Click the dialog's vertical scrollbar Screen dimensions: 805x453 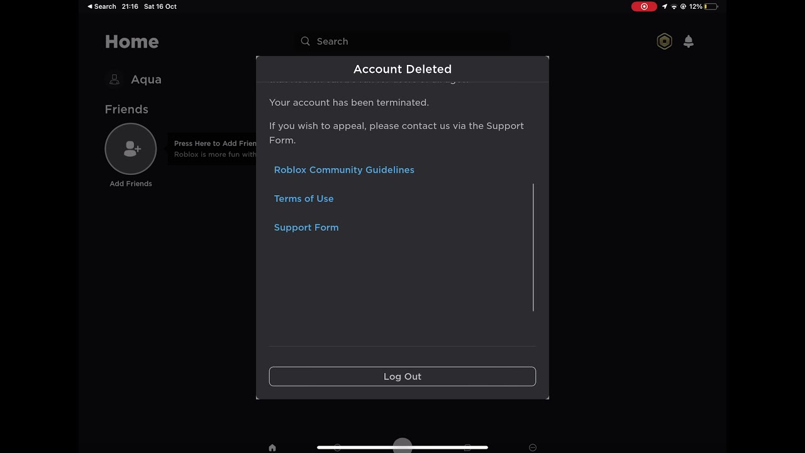533,247
